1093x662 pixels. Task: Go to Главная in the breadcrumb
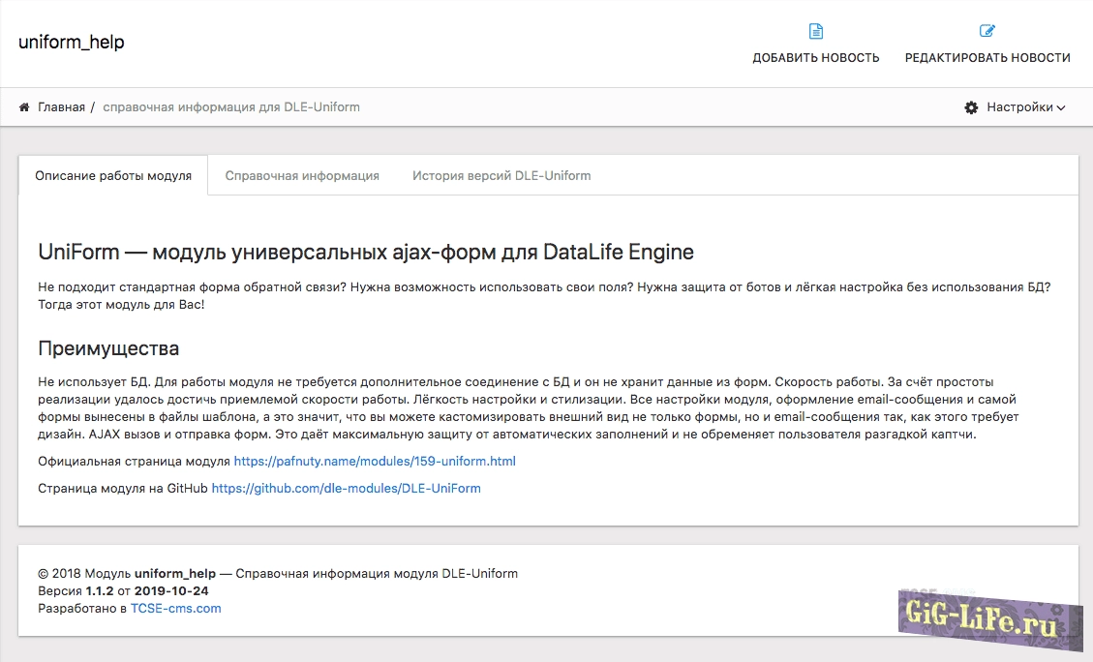pyautogui.click(x=61, y=107)
